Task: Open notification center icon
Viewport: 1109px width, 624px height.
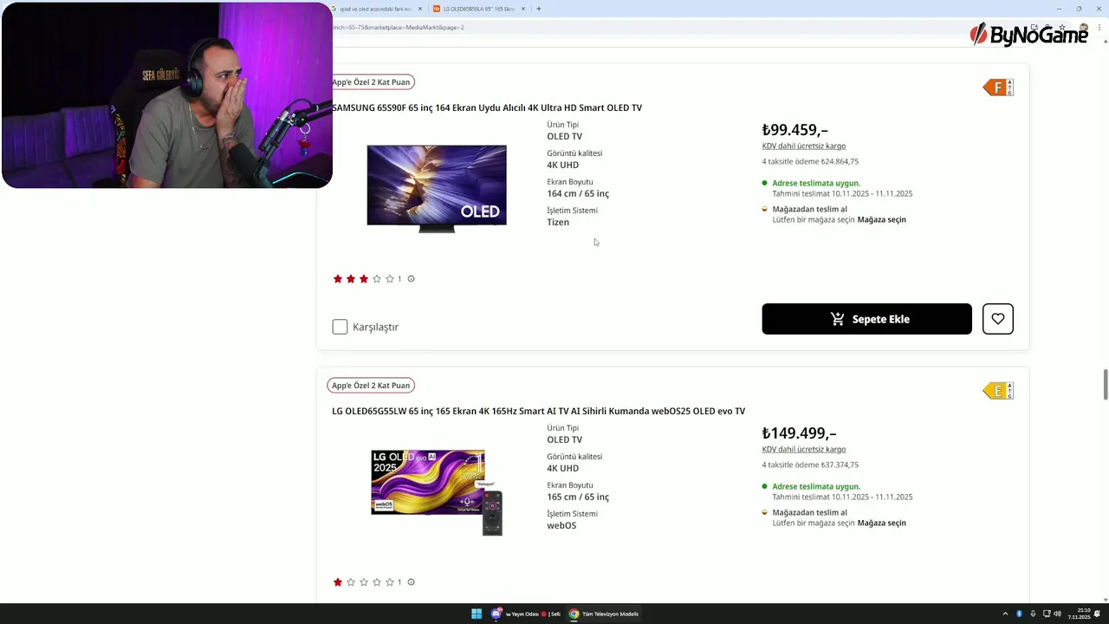Action: [x=1098, y=614]
